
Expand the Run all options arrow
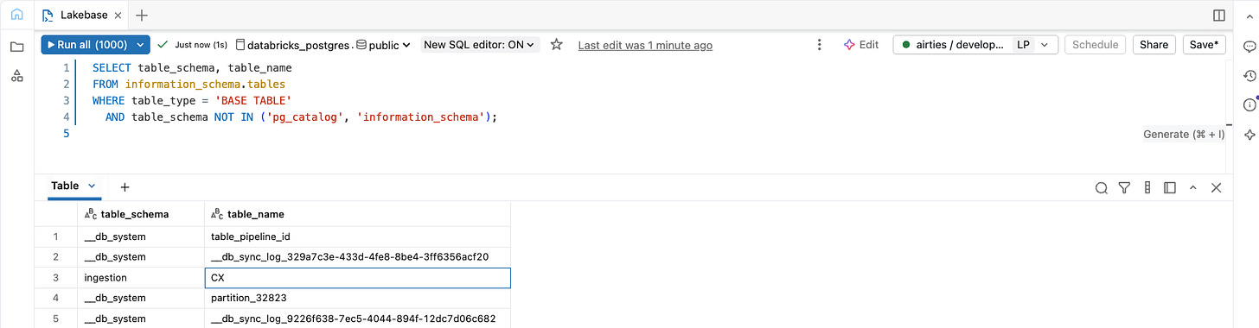(x=140, y=45)
